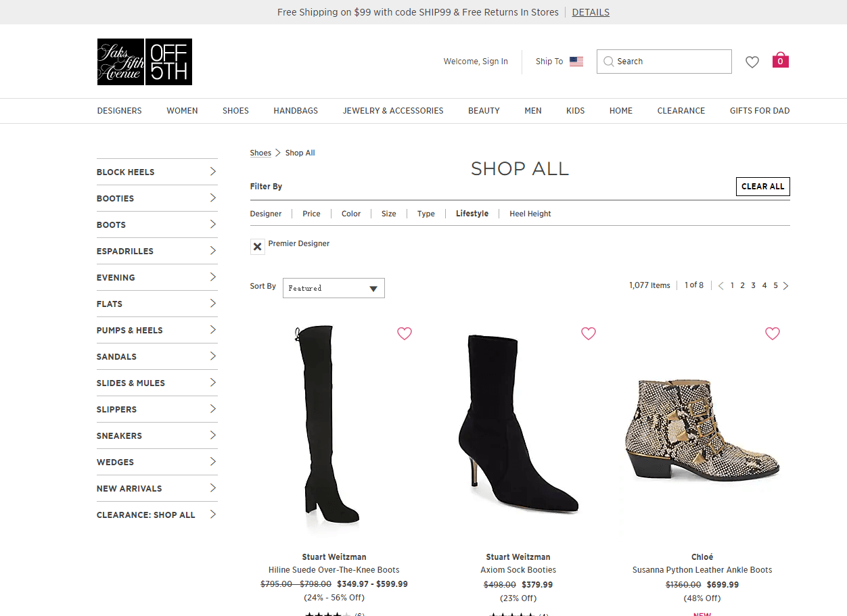This screenshot has height=616, width=847.
Task: Go to results page 5
Action: pos(775,285)
